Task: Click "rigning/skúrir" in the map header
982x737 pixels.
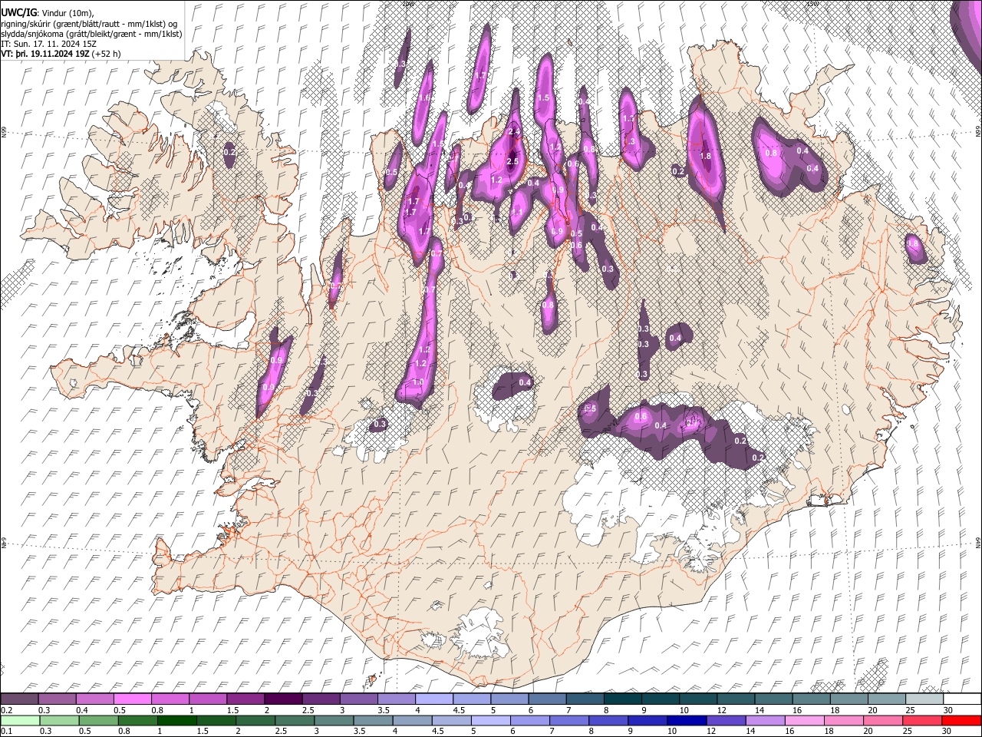Action: [x=27, y=24]
